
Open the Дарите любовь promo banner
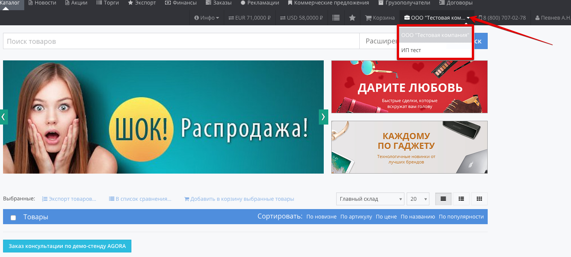pos(409,87)
